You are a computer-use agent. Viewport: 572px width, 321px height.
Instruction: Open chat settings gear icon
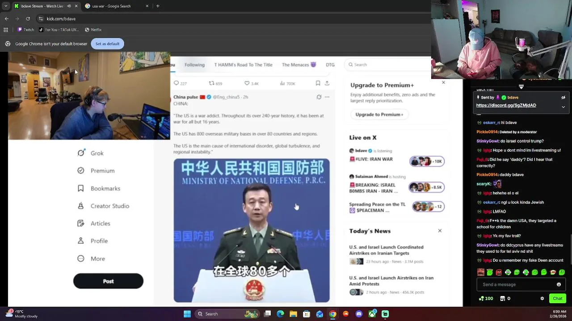pyautogui.click(x=542, y=298)
